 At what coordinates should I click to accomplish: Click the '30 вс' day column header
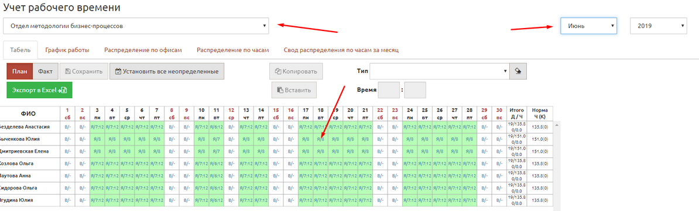coord(499,113)
